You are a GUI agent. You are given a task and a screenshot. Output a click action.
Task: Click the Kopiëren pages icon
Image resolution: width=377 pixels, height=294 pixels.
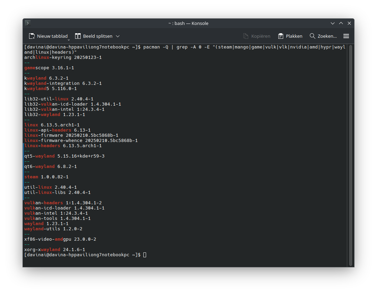pos(245,36)
